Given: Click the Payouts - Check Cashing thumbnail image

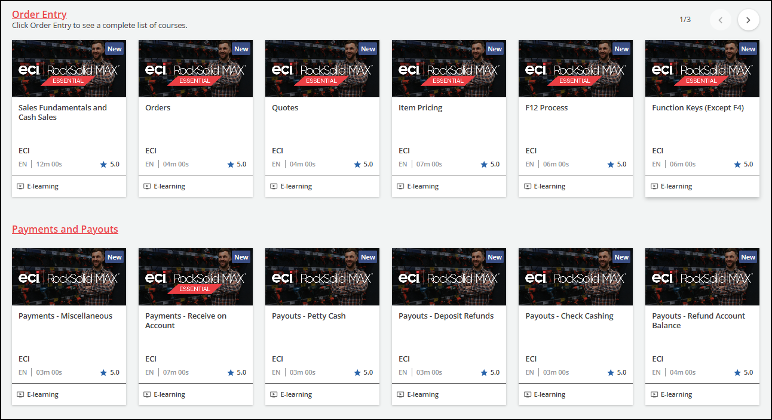Looking at the screenshot, I should click(575, 277).
